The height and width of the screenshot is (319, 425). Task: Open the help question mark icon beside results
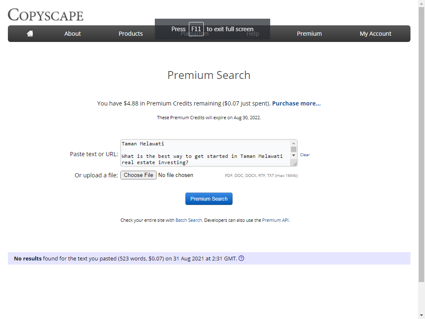(241, 258)
